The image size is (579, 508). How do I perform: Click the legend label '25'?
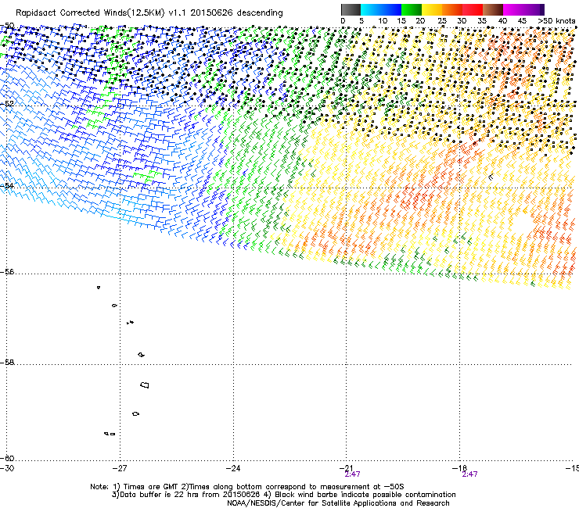(x=442, y=21)
